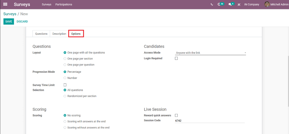Click the debug tools wrench icon
This screenshot has height=134, width=289.
pos(239,5)
